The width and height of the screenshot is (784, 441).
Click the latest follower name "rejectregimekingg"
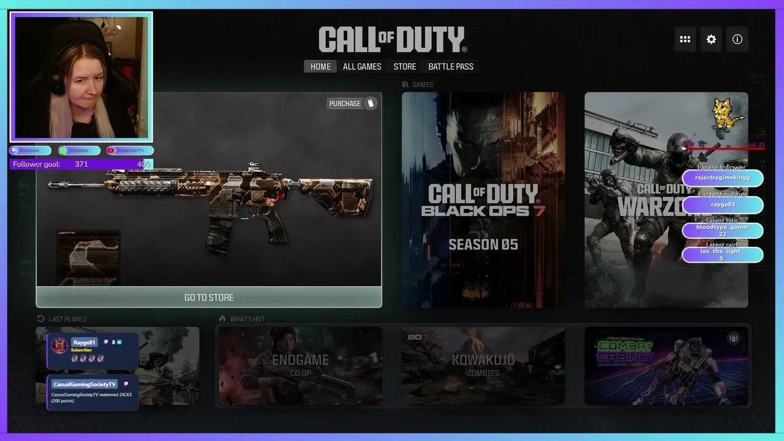click(723, 178)
